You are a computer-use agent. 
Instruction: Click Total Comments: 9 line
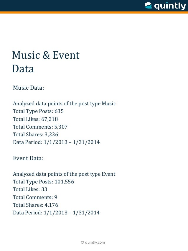click(35, 197)
